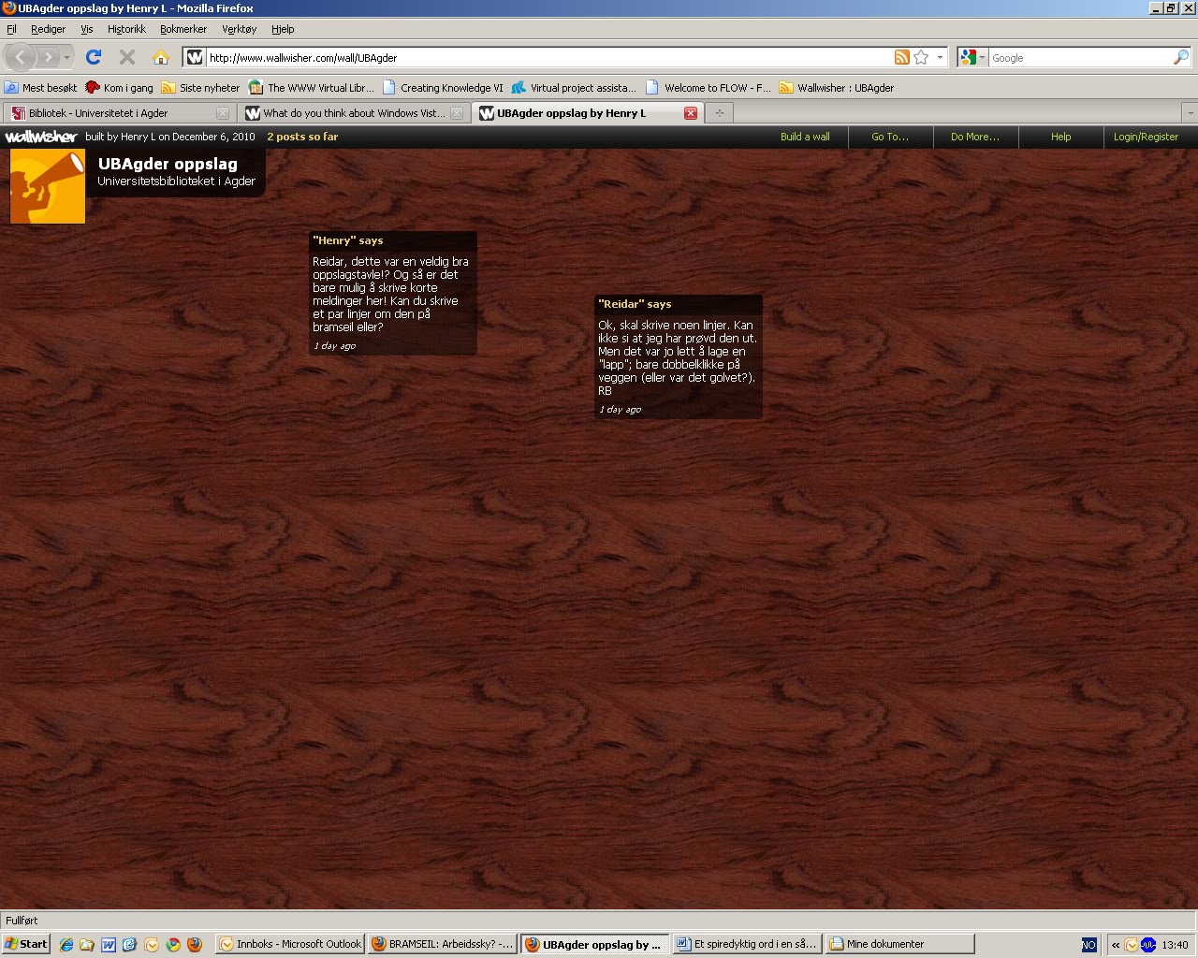Select the "Reidar" says sticky note

click(x=679, y=357)
